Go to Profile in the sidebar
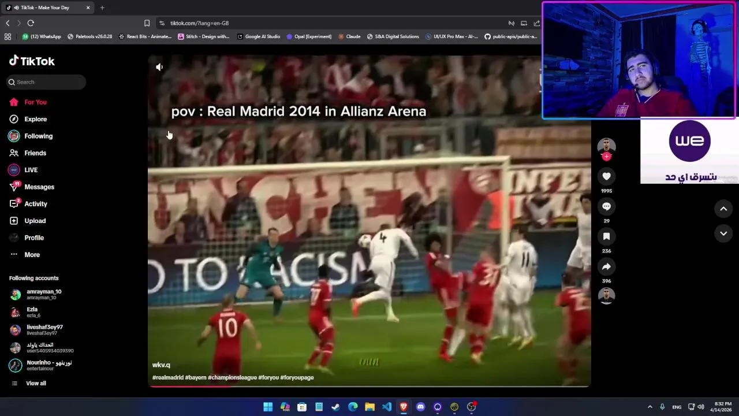 [x=33, y=237]
